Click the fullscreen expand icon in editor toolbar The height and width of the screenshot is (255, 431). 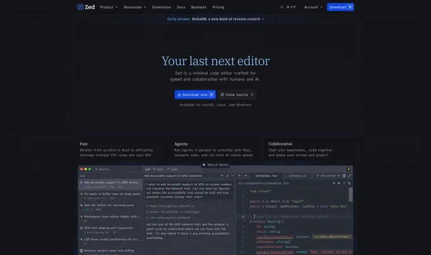350,176
